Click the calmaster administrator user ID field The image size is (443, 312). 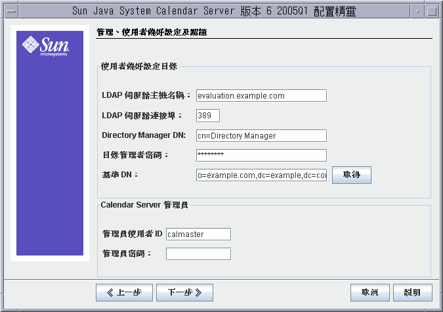point(198,234)
